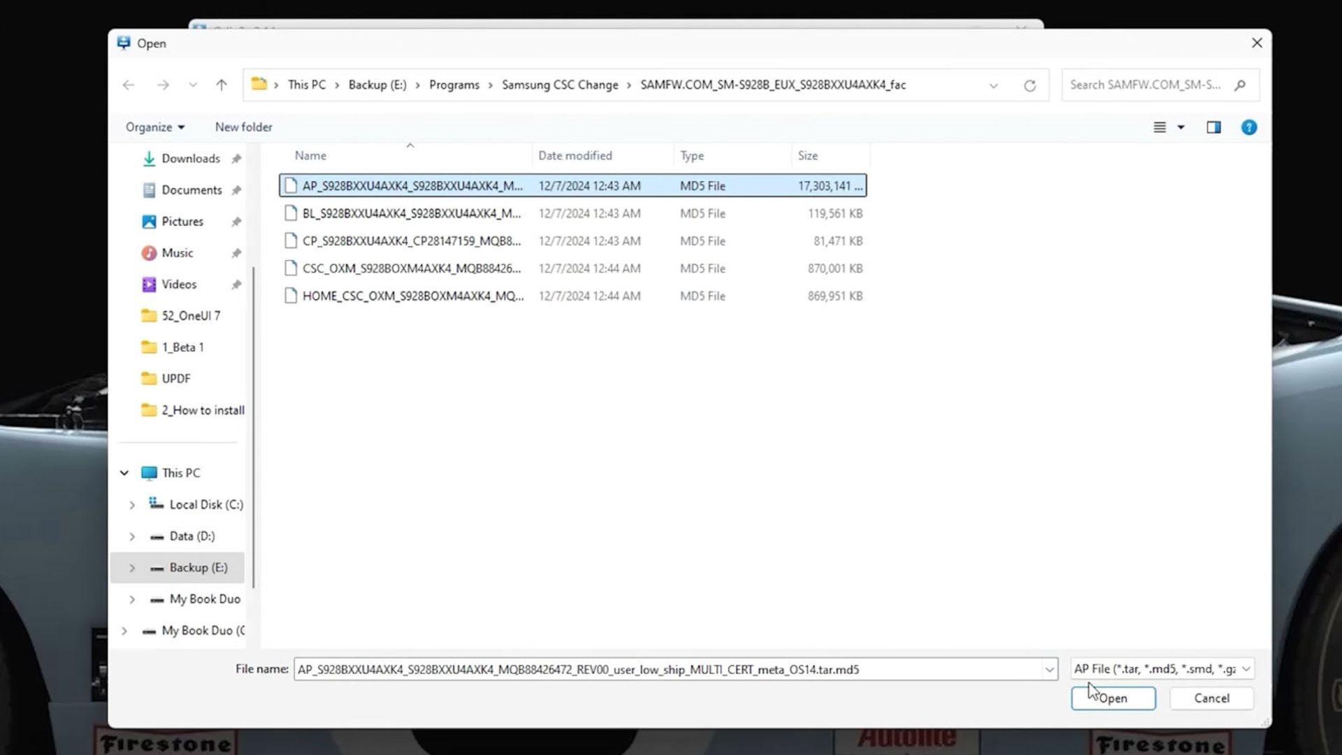Refresh the current folder
This screenshot has height=755, width=1342.
1030,85
